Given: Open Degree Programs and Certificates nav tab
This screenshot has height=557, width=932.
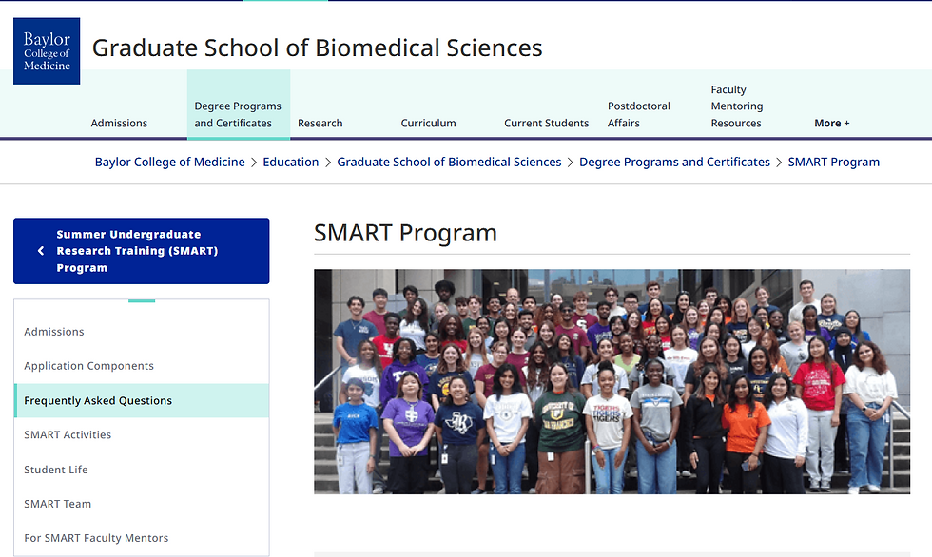Looking at the screenshot, I should 239,105.
